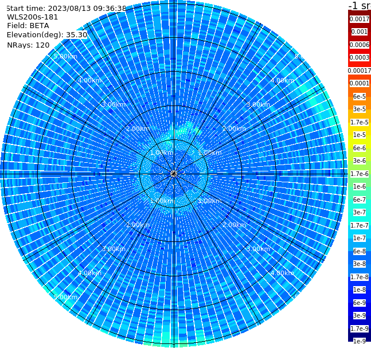Click the lower-right 4.00km range label
The width and height of the screenshot is (371, 348).
tap(282, 273)
